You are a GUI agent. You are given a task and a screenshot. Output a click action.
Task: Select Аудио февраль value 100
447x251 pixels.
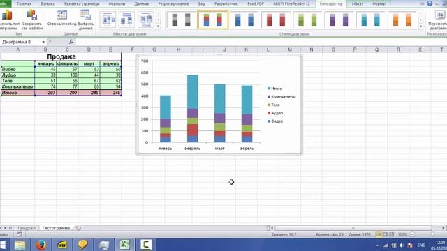[67, 75]
